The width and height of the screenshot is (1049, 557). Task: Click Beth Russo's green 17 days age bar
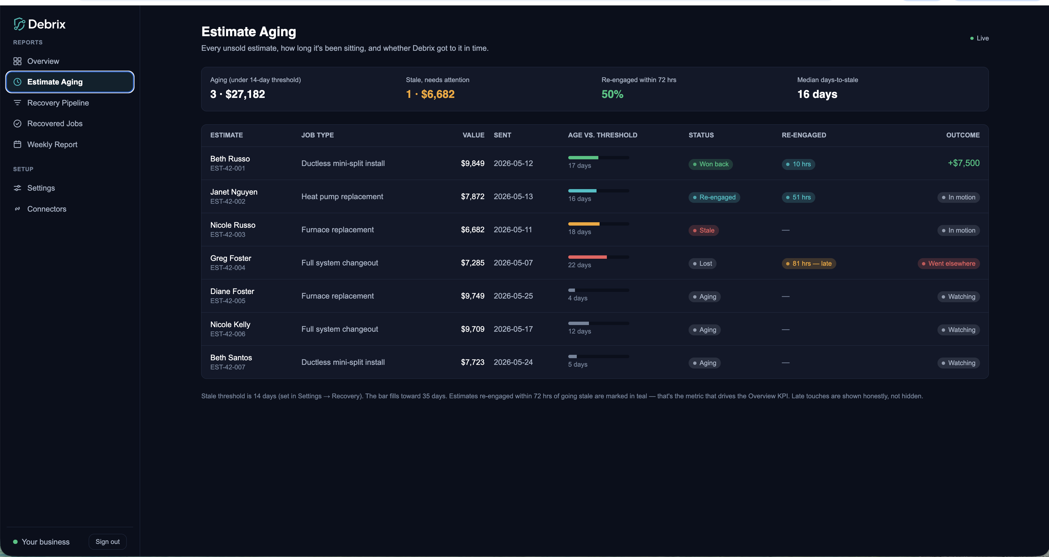coord(599,158)
